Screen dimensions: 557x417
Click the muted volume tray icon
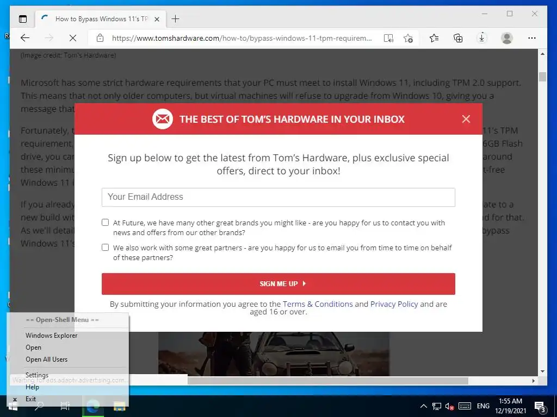449,406
